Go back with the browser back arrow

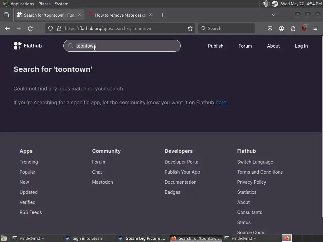click(8, 28)
